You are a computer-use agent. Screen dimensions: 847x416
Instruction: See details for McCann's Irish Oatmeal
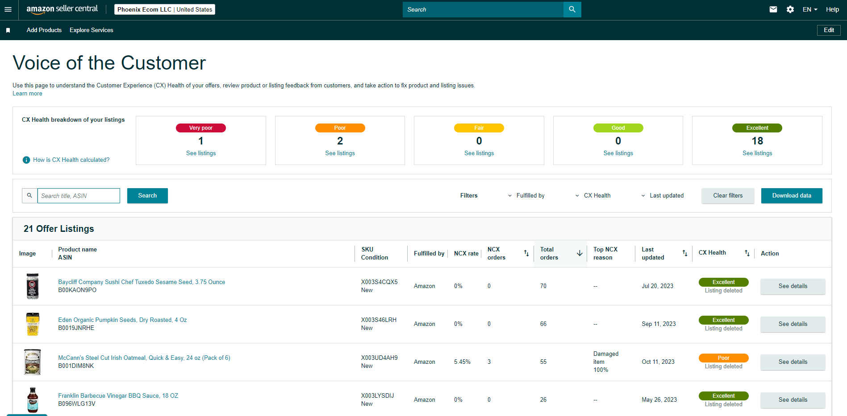tap(793, 362)
